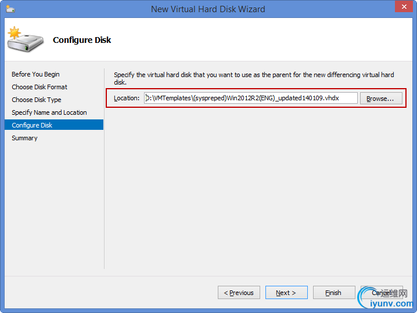Go to the Before You Begin step
The width and height of the screenshot is (417, 313).
click(x=35, y=74)
